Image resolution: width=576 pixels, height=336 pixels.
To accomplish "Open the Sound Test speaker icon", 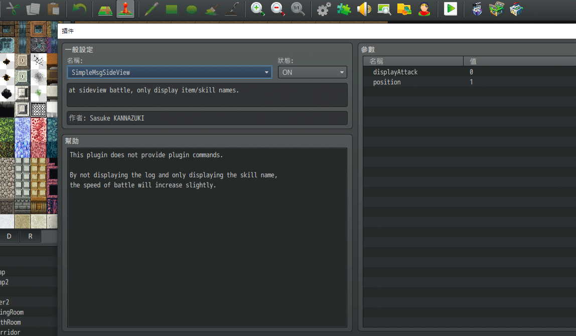I will pos(364,9).
